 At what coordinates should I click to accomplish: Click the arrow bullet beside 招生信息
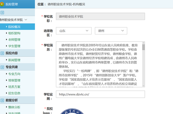(7, 93)
